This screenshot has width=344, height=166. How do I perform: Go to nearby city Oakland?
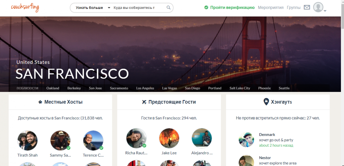(53, 88)
